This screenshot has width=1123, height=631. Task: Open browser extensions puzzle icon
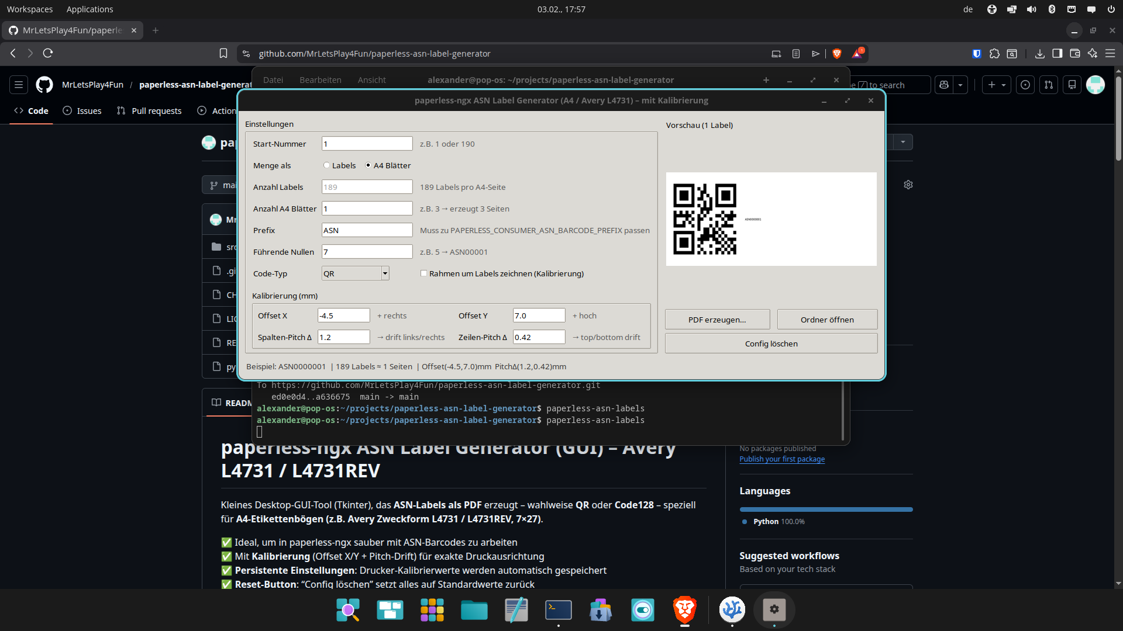pos(994,53)
